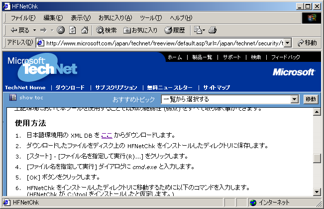Click the page icon in the address bar
Image resolution: width=324 pixels, height=209 pixels.
40,43
